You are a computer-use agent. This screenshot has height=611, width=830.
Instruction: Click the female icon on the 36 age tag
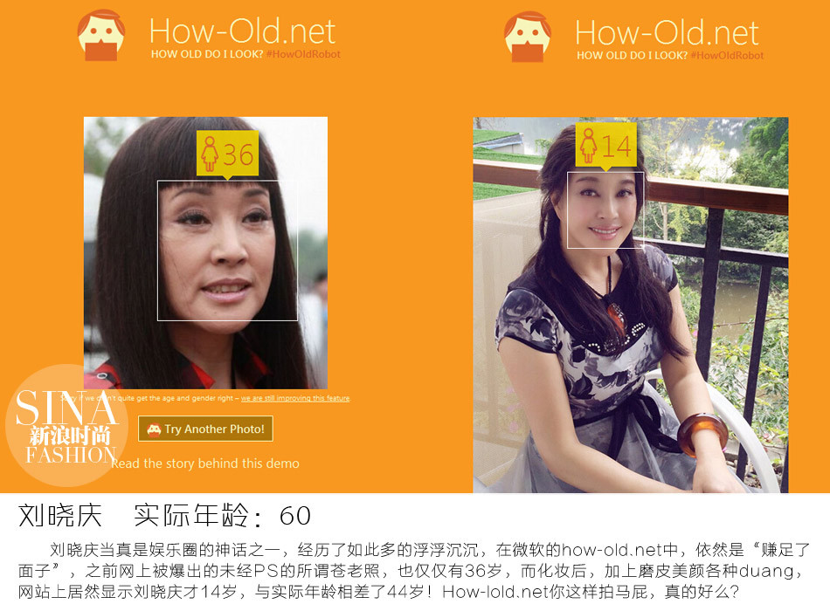(x=210, y=154)
